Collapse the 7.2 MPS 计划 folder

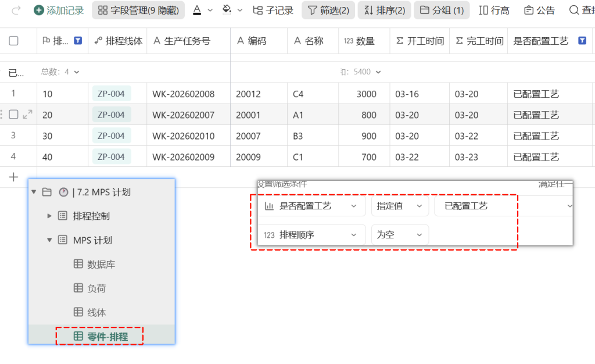(x=34, y=192)
